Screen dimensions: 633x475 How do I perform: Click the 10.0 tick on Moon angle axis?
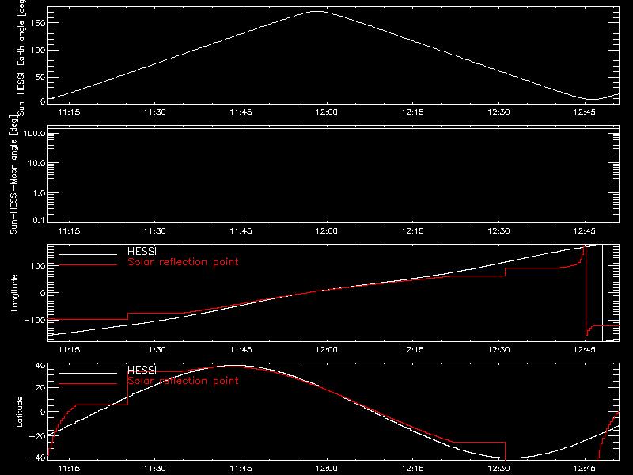coord(36,163)
